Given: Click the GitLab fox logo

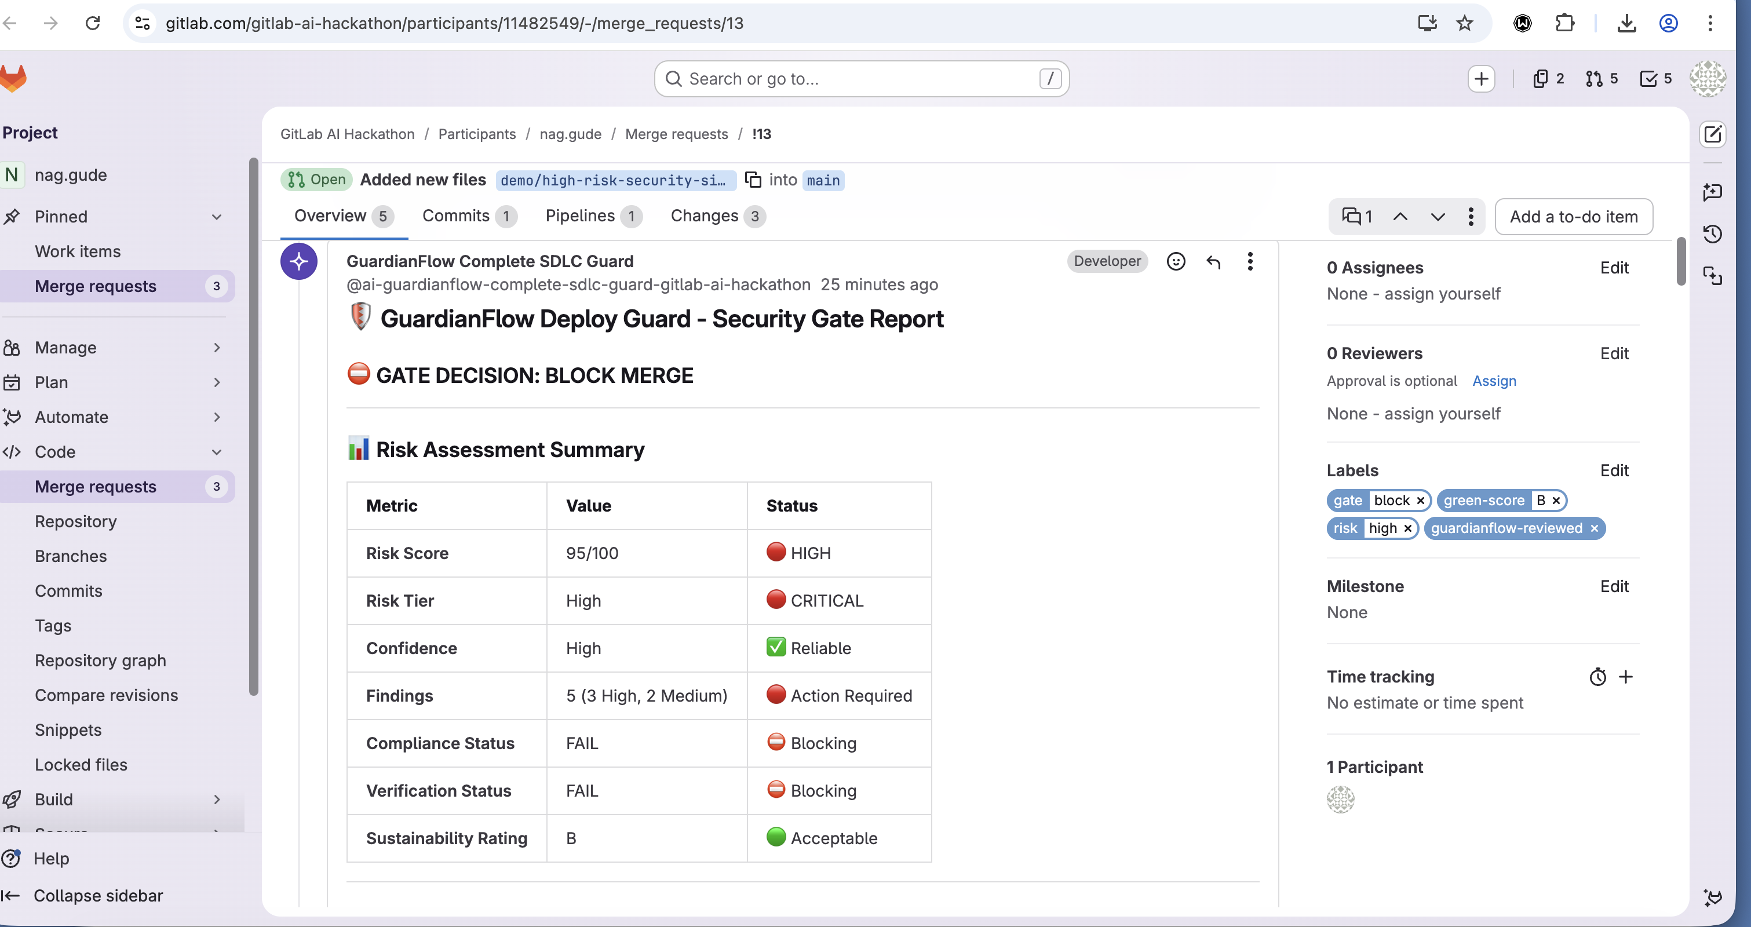Looking at the screenshot, I should pyautogui.click(x=13, y=79).
